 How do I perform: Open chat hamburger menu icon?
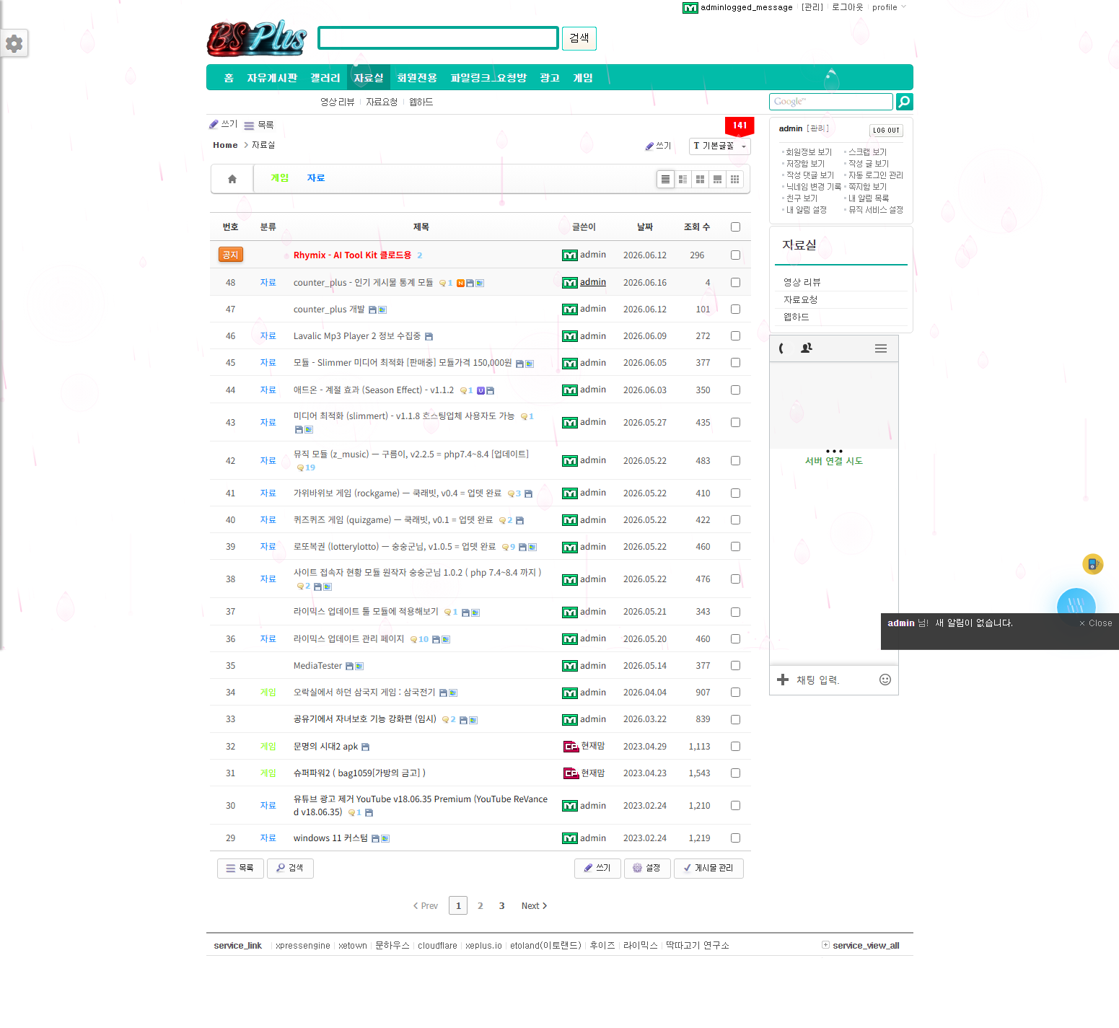tap(880, 348)
